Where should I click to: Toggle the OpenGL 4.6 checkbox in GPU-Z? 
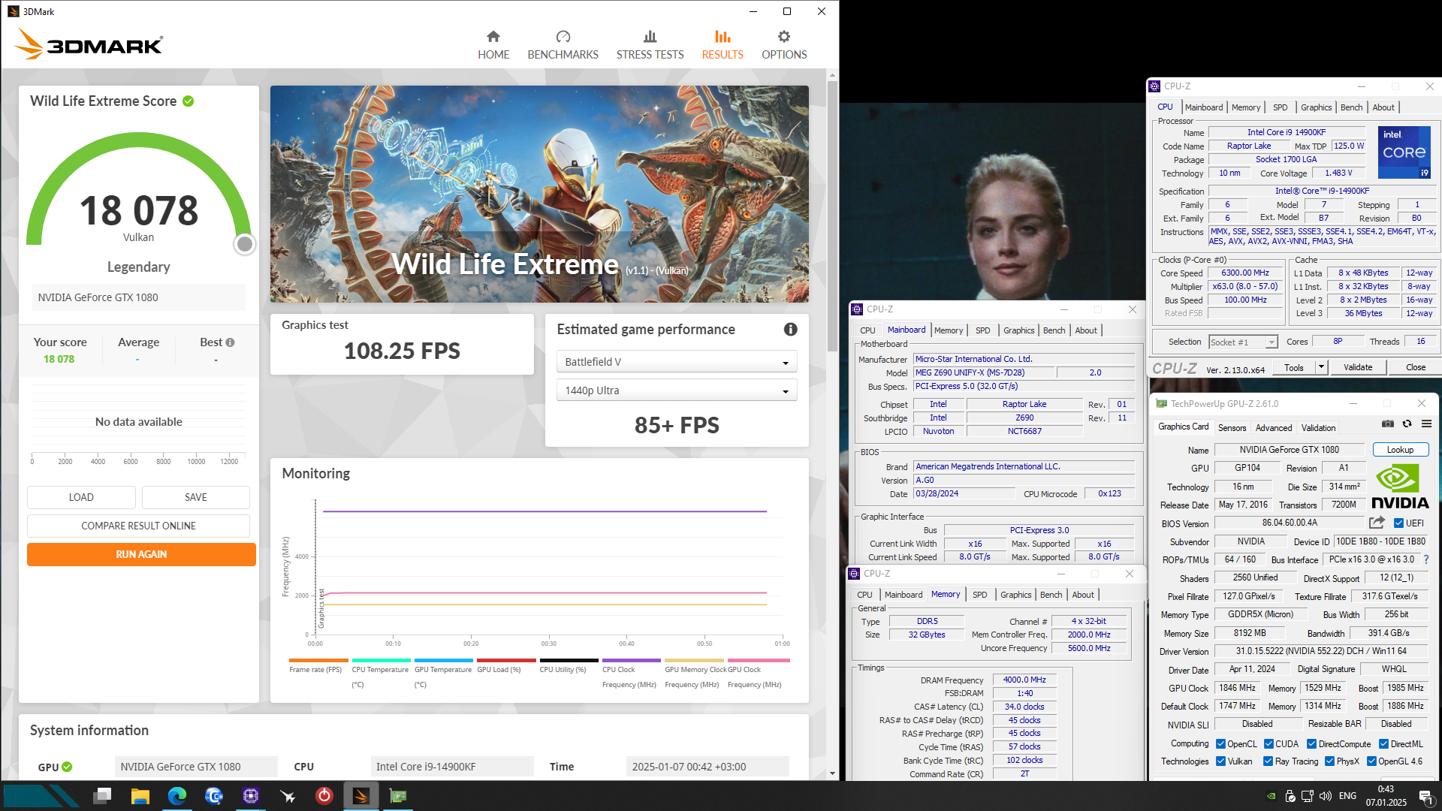[1372, 761]
